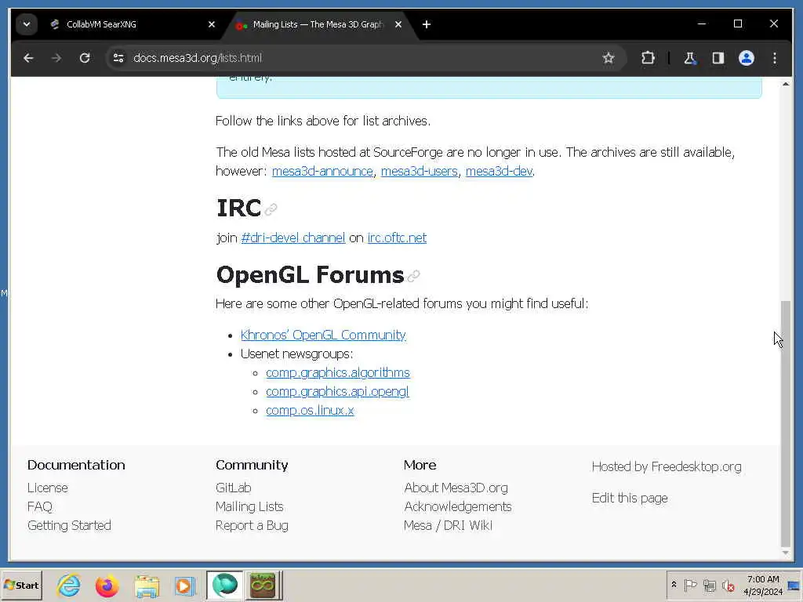Screen dimensions: 803x602
Task: Click the scrollbar up arrow
Action: click(x=786, y=83)
